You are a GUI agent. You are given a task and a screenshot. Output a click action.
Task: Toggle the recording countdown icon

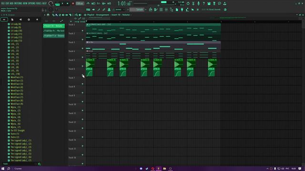(99, 3)
